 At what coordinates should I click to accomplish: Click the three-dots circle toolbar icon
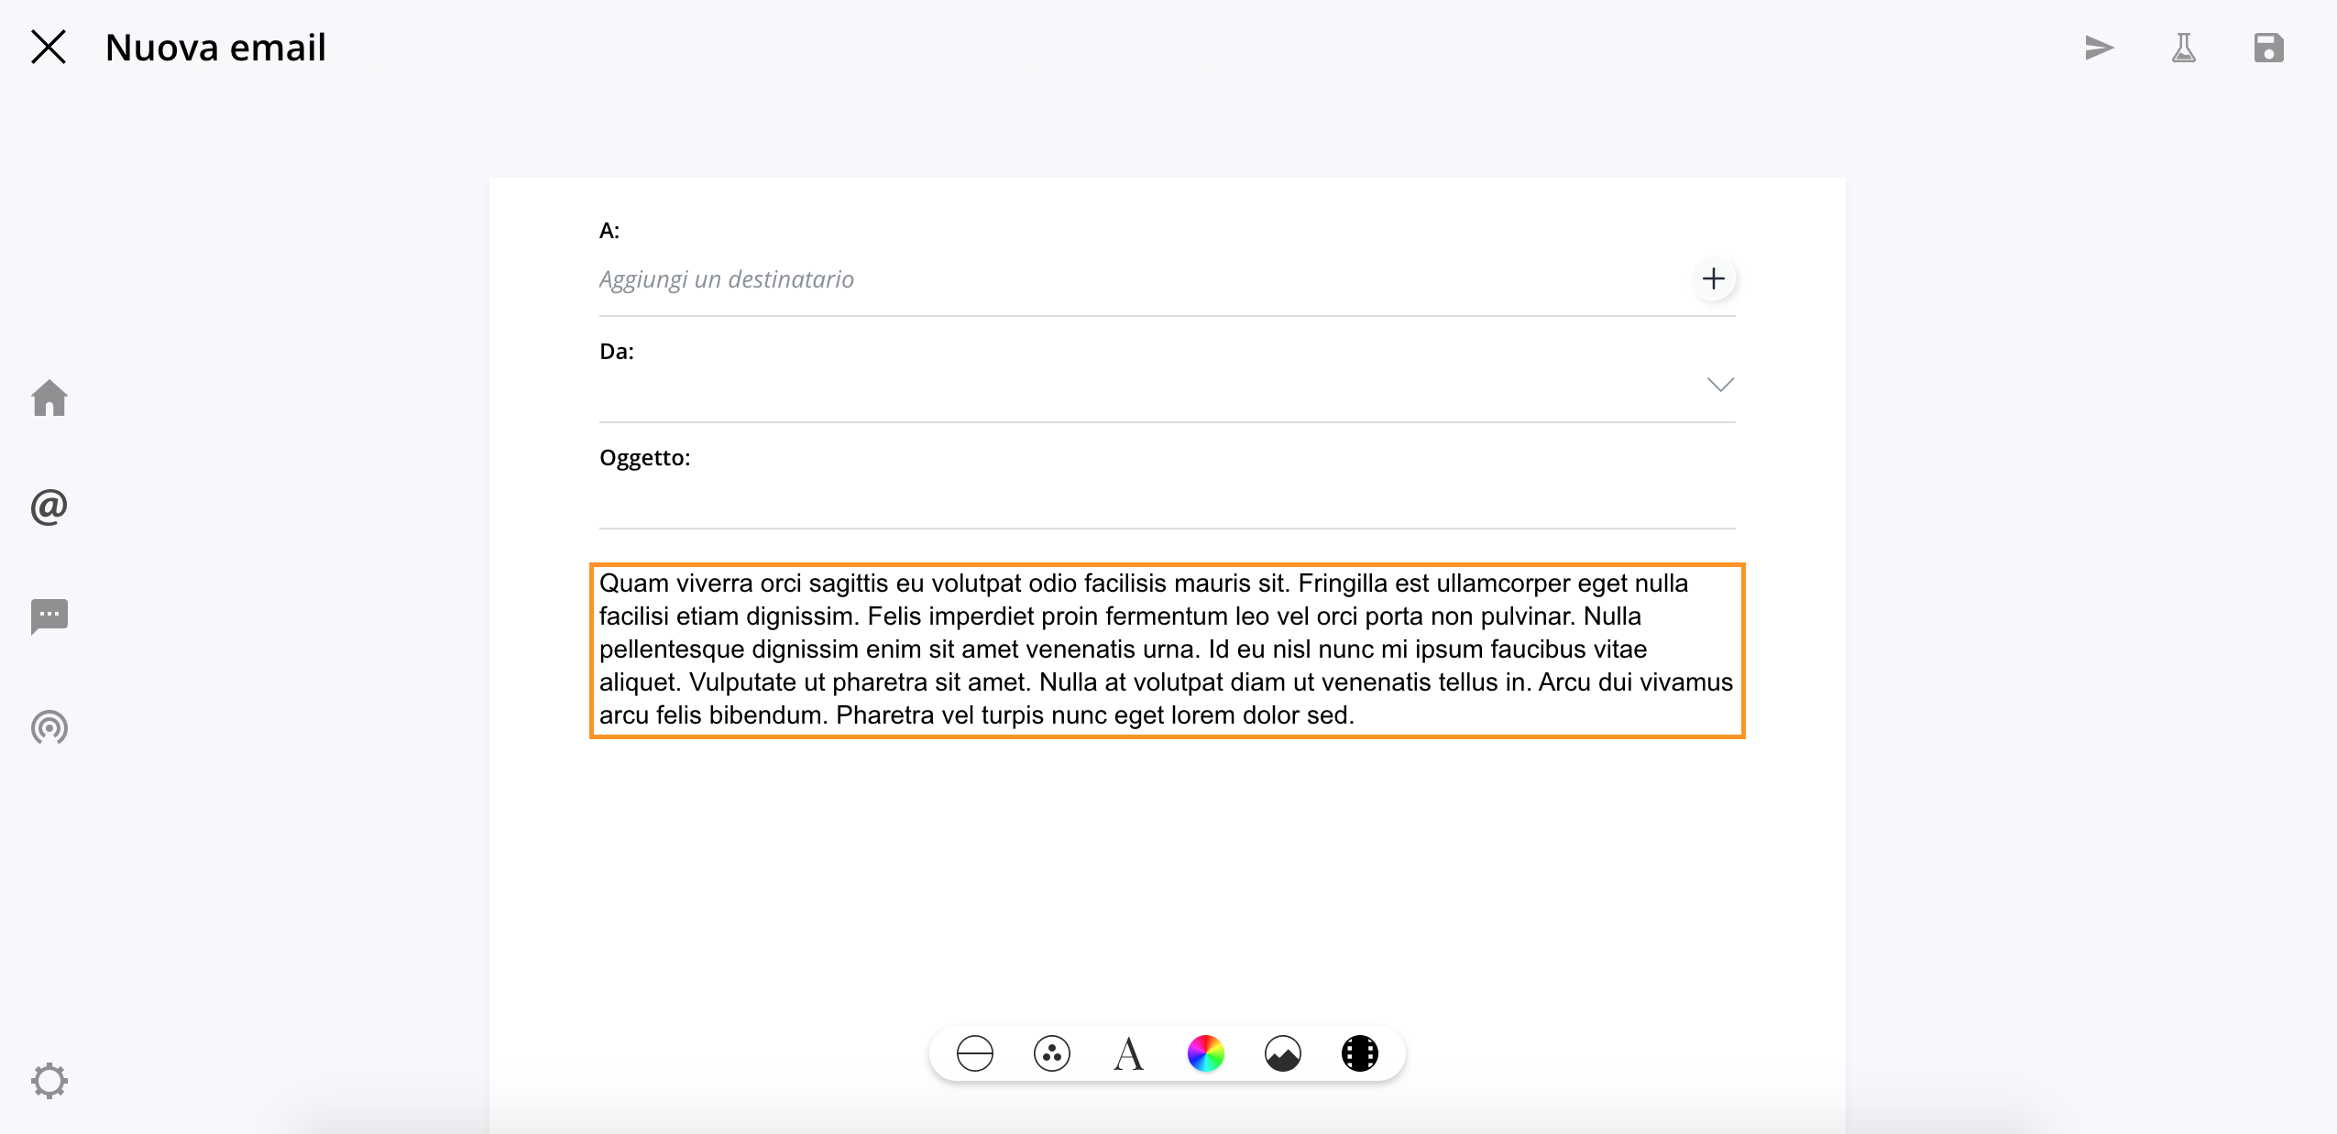coord(1052,1053)
